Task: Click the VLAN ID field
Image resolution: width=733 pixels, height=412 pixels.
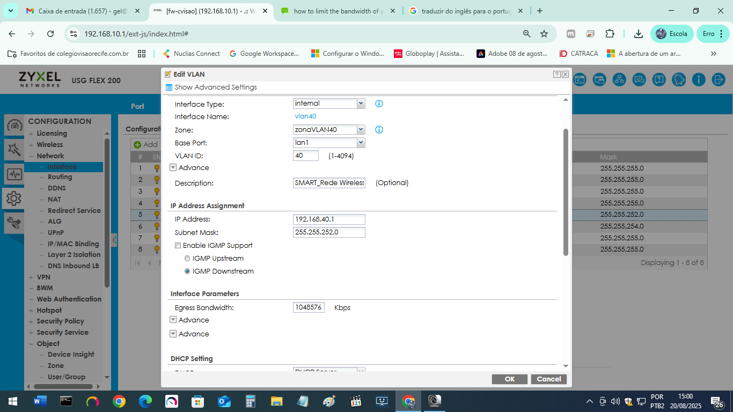Action: click(306, 156)
